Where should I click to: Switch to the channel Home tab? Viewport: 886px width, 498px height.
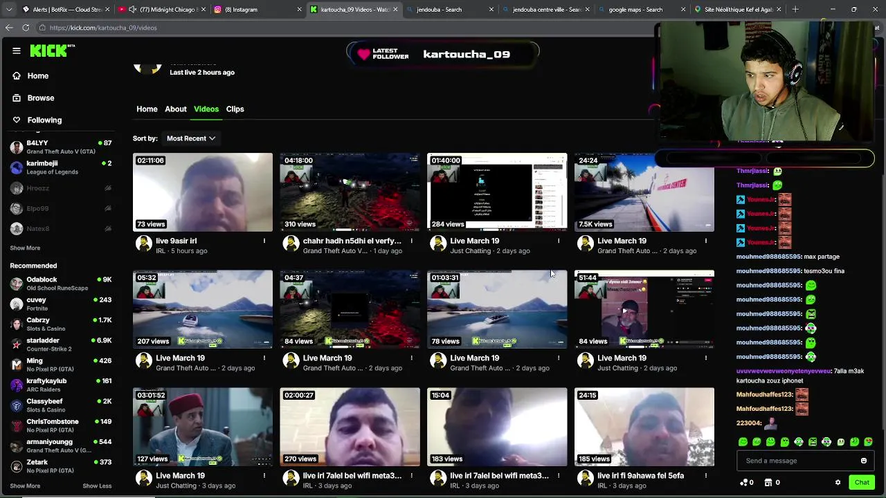point(147,109)
